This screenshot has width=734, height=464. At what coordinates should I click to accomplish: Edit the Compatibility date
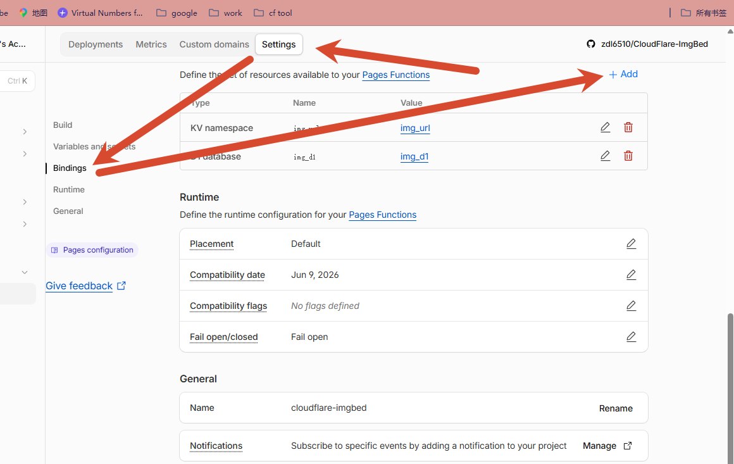coord(631,275)
